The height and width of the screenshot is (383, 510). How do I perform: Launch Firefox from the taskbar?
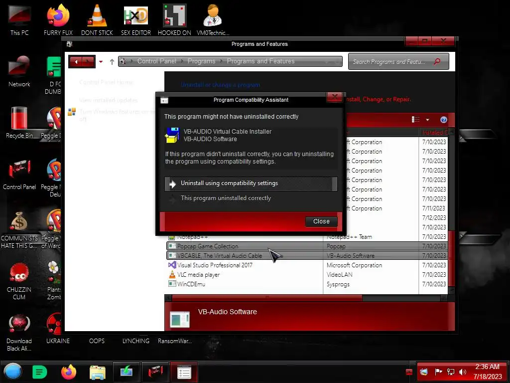69,372
